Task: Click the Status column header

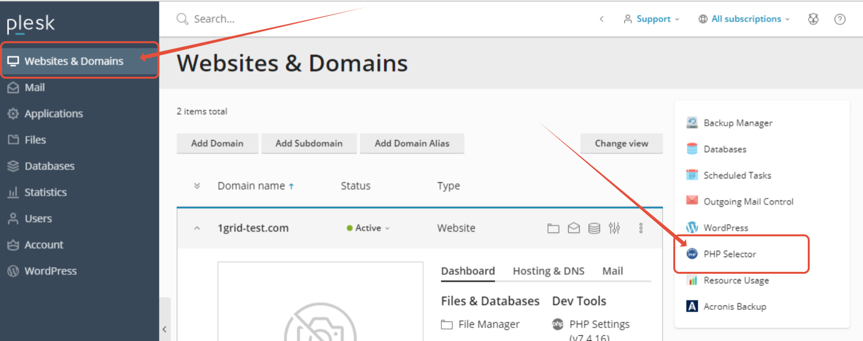Action: pos(355,186)
